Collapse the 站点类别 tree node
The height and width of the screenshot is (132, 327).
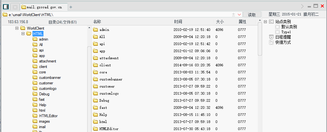tap(266, 22)
